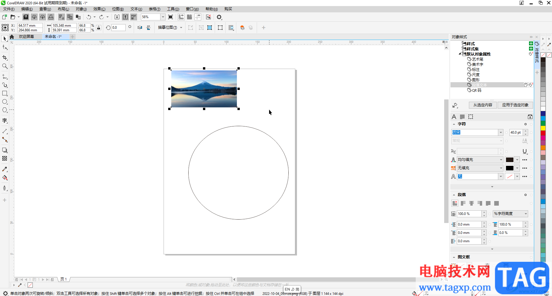This screenshot has width=552, height=296.
Task: Click the Import icon
Action: pos(117,17)
